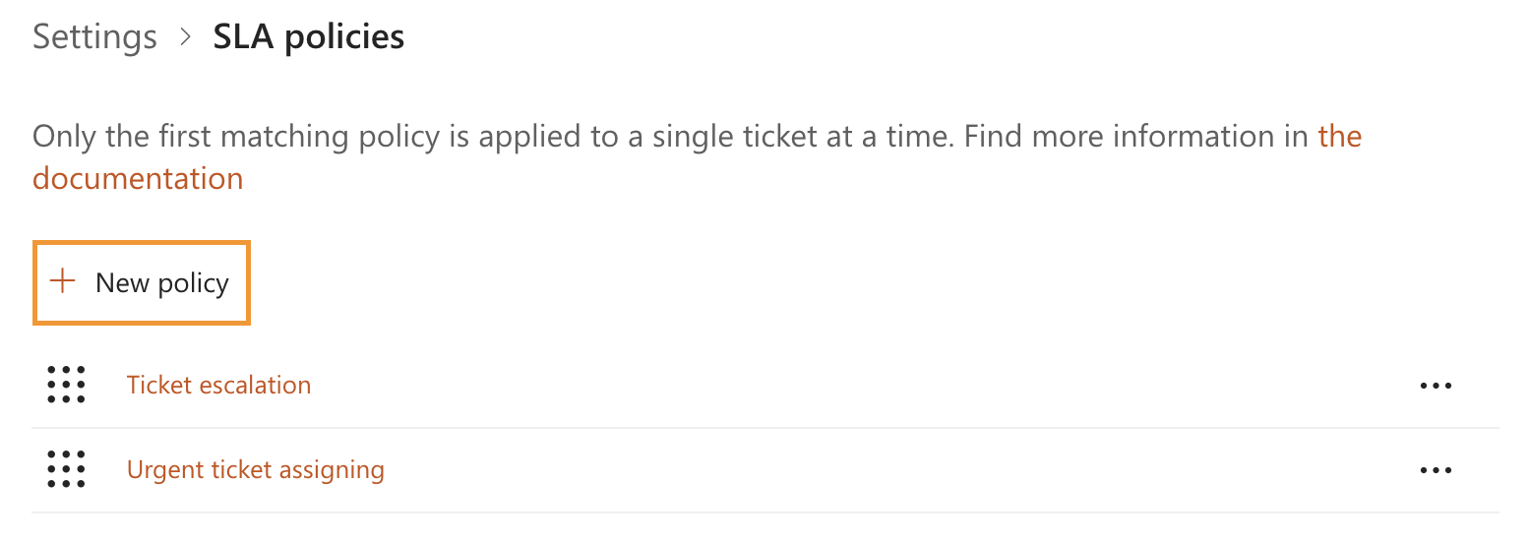The width and height of the screenshot is (1529, 543).
Task: Click the divider below Urgent ticket assigning
Action: point(764,513)
